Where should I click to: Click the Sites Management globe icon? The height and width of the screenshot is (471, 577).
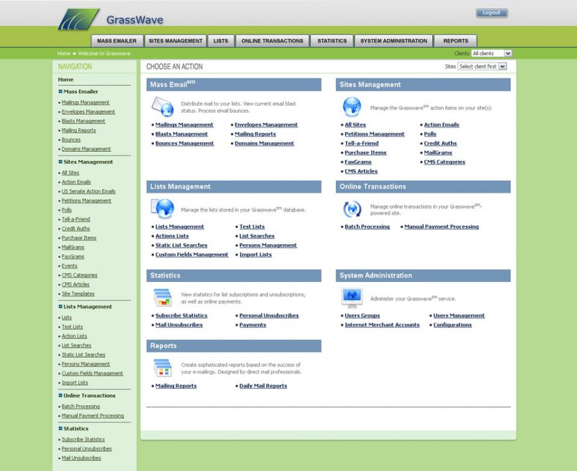click(352, 106)
